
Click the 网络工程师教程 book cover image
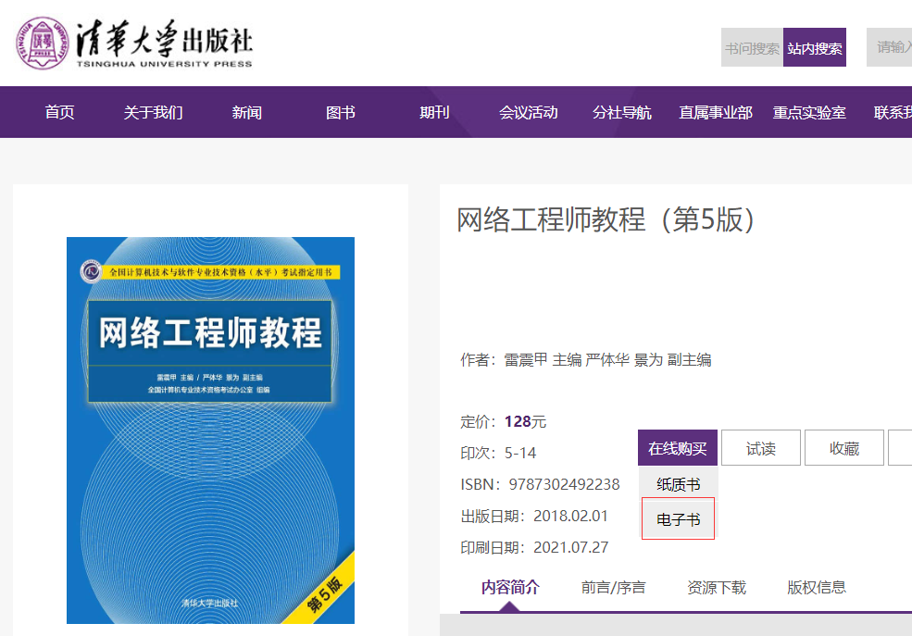click(x=210, y=430)
